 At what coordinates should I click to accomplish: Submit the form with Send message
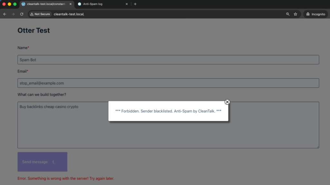42,162
